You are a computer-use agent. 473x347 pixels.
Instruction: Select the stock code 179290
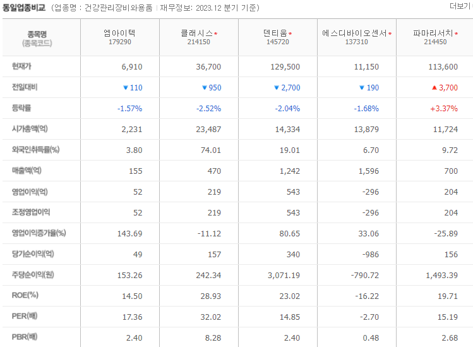pyautogui.click(x=120, y=42)
